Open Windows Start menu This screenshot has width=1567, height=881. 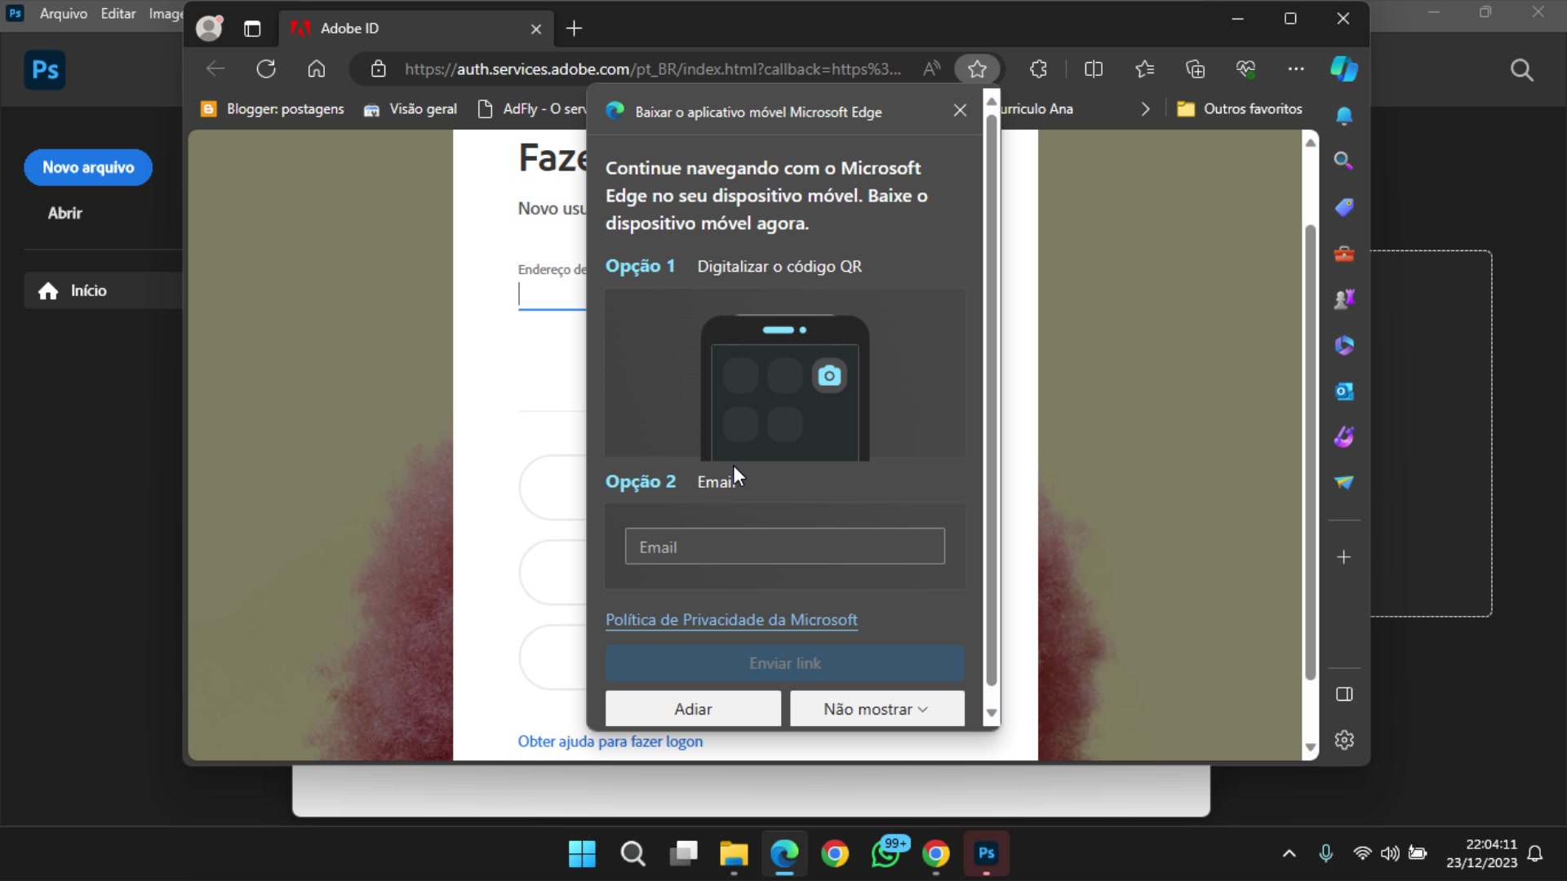point(582,854)
